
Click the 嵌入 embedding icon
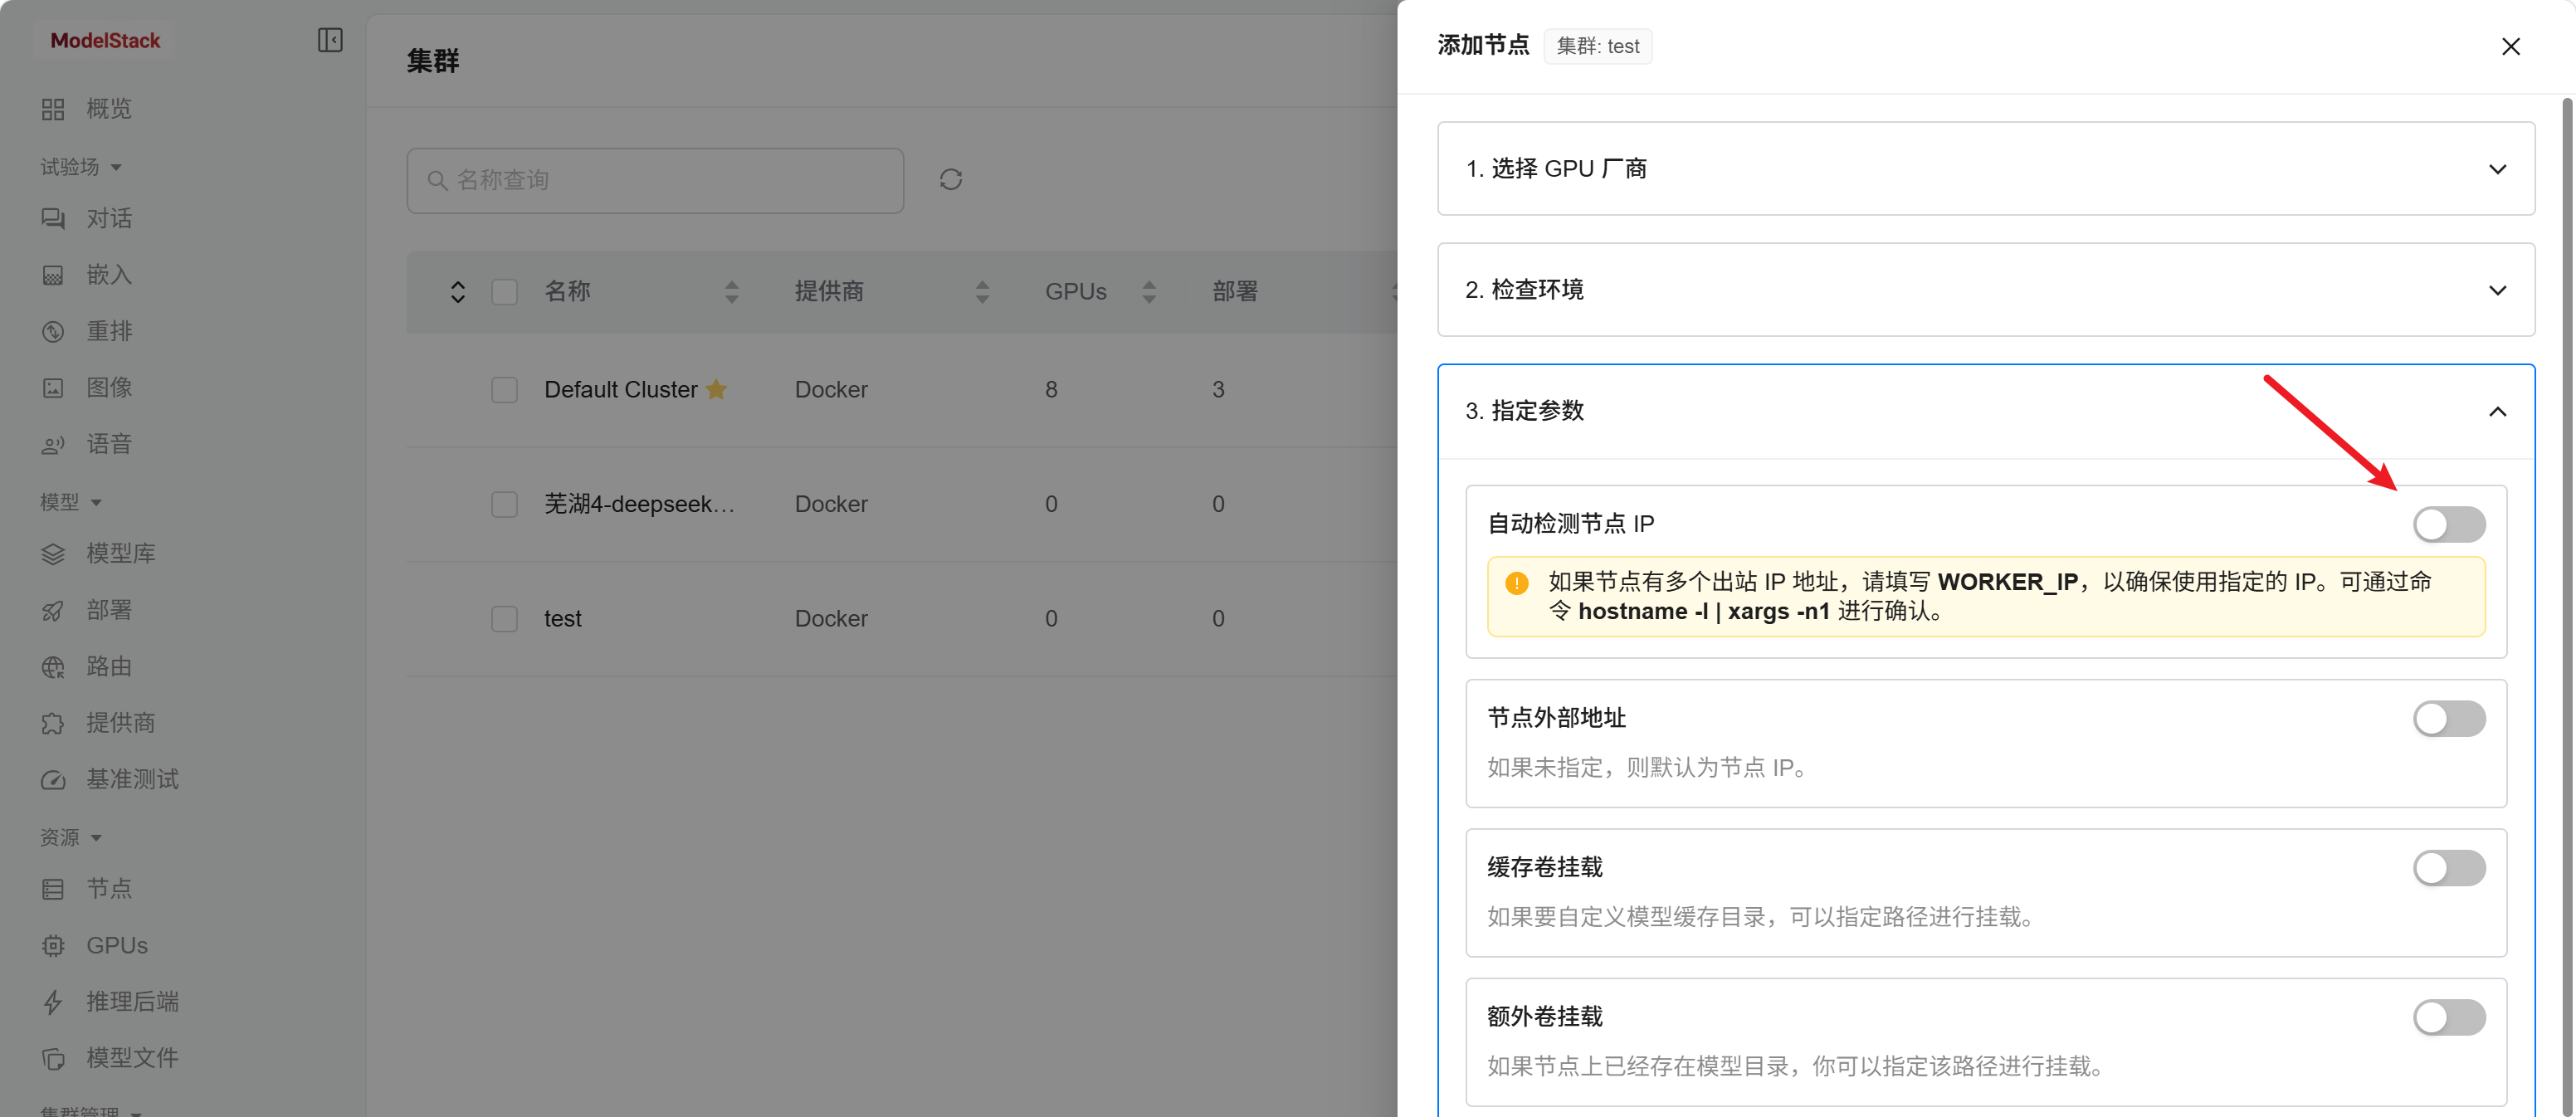pyautogui.click(x=53, y=275)
